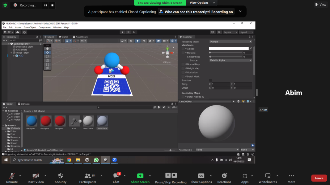Switch to the Asset Store tab
The height and width of the screenshot is (185, 330).
(x=80, y=37)
